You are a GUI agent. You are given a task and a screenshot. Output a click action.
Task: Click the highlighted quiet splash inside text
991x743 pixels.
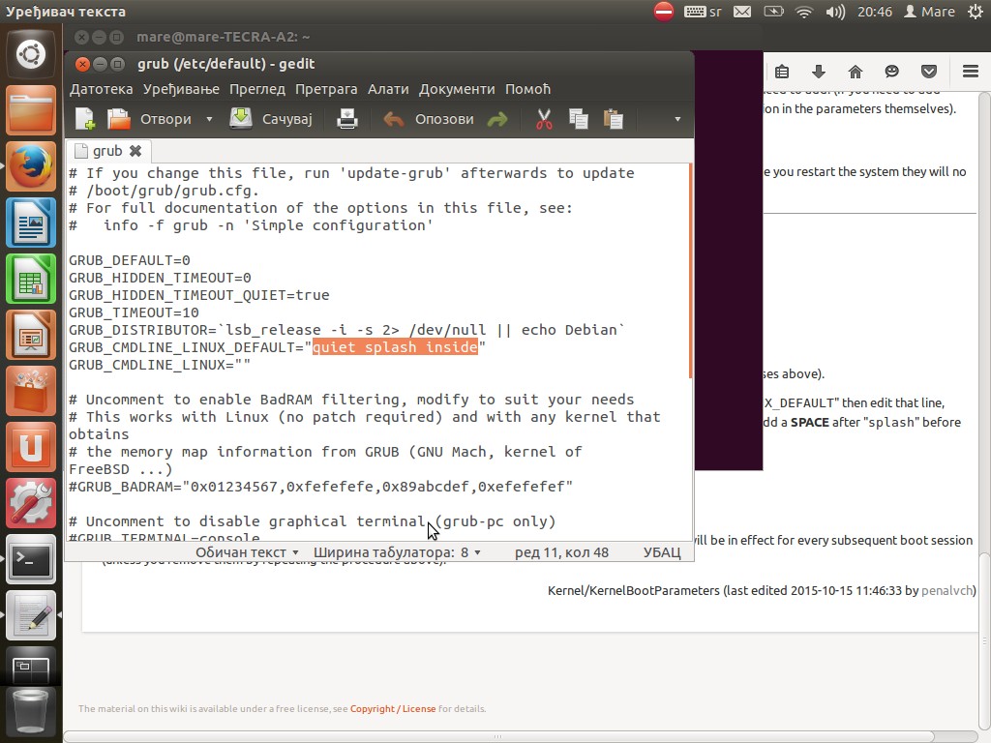tap(395, 347)
